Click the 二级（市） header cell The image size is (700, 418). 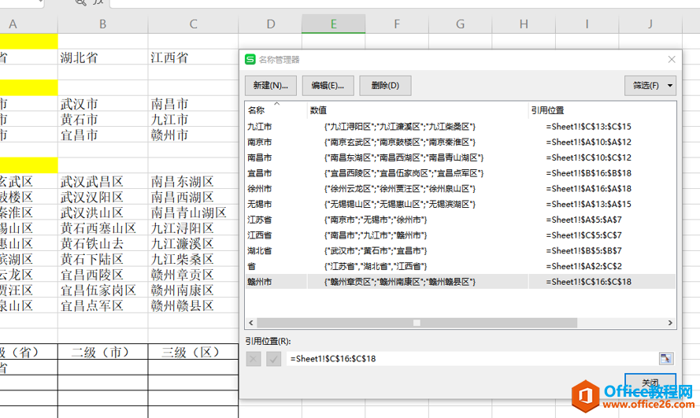click(102, 352)
